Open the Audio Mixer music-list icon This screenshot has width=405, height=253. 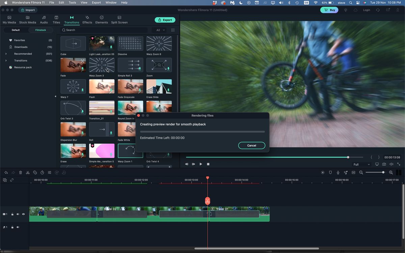(346, 172)
